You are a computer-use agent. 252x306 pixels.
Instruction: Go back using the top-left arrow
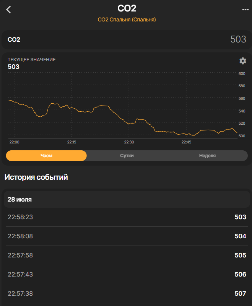pos(9,10)
